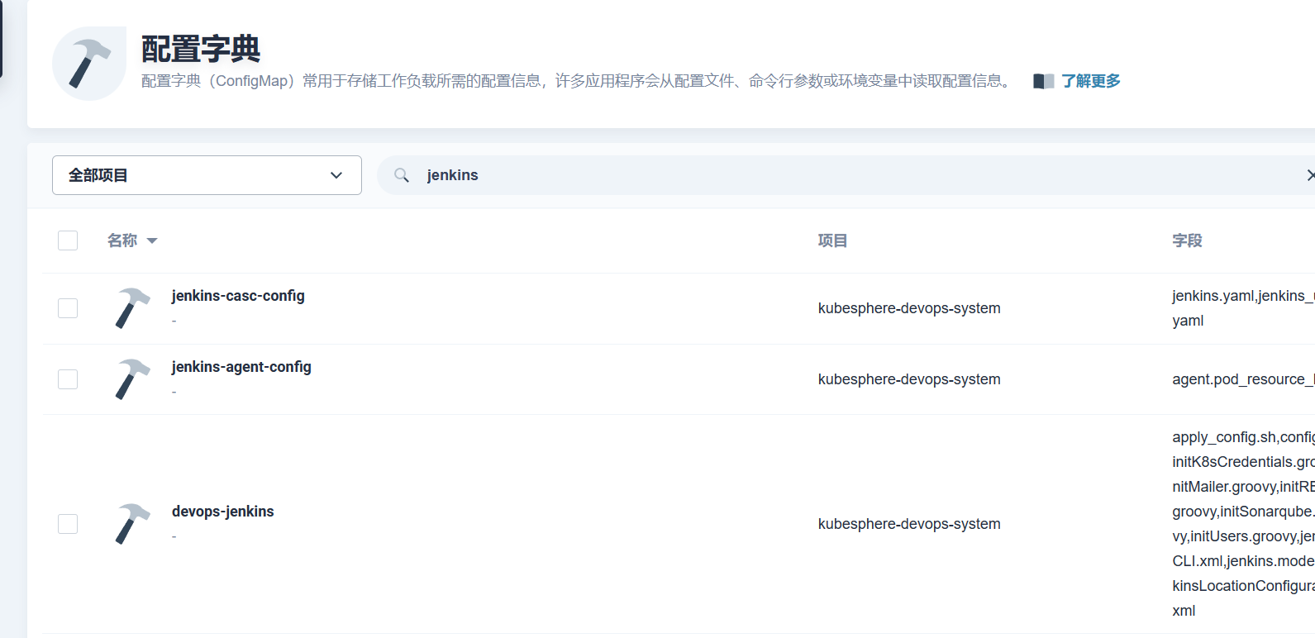Click the large ConfigMap hammer header icon
The width and height of the screenshot is (1315, 638).
[x=89, y=64]
